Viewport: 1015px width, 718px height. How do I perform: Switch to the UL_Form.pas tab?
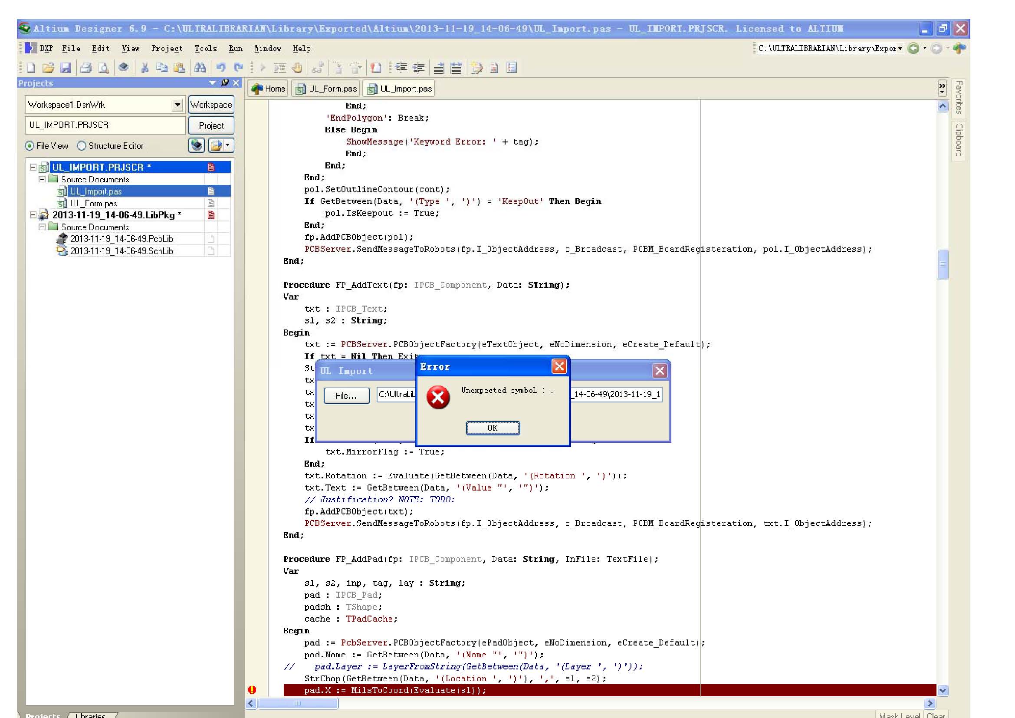pos(326,89)
